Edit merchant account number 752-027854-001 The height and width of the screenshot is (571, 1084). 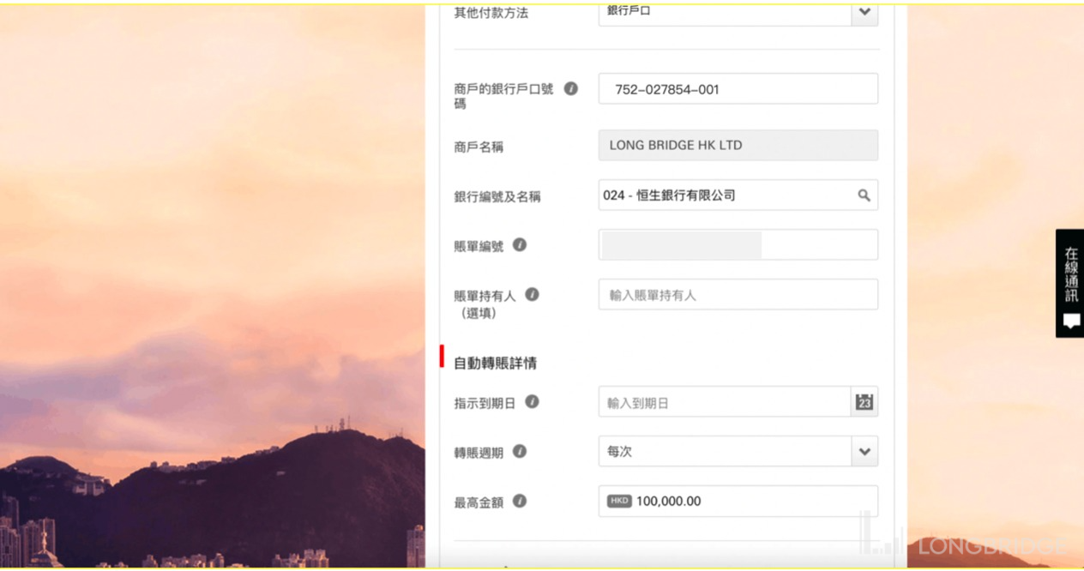738,89
